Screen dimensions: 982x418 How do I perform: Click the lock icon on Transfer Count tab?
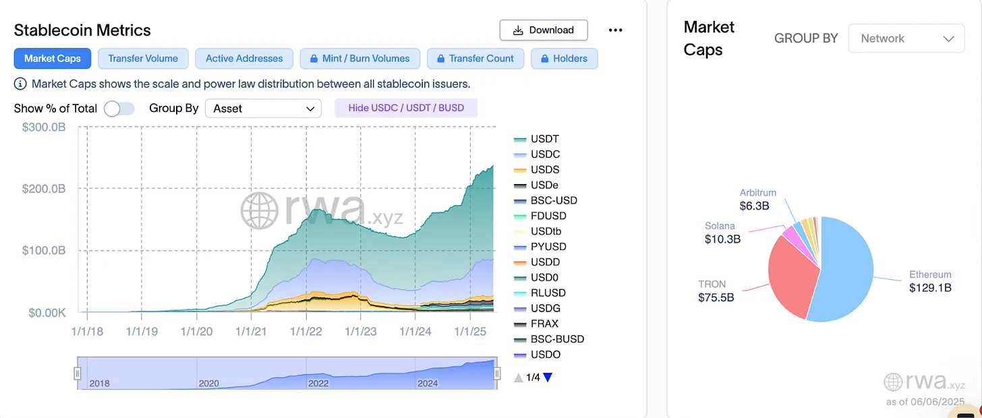click(x=441, y=59)
